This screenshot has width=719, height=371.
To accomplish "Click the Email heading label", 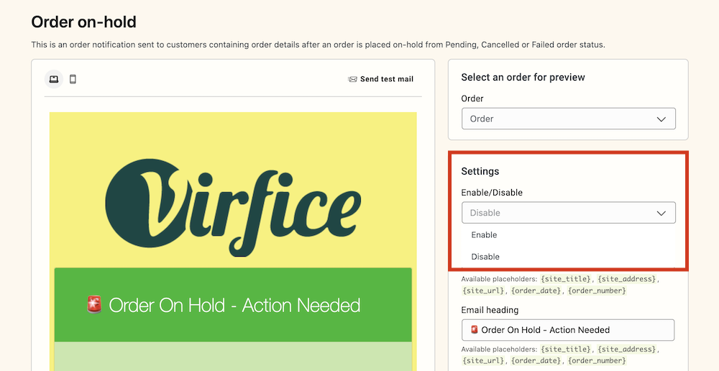I will 490,311.
